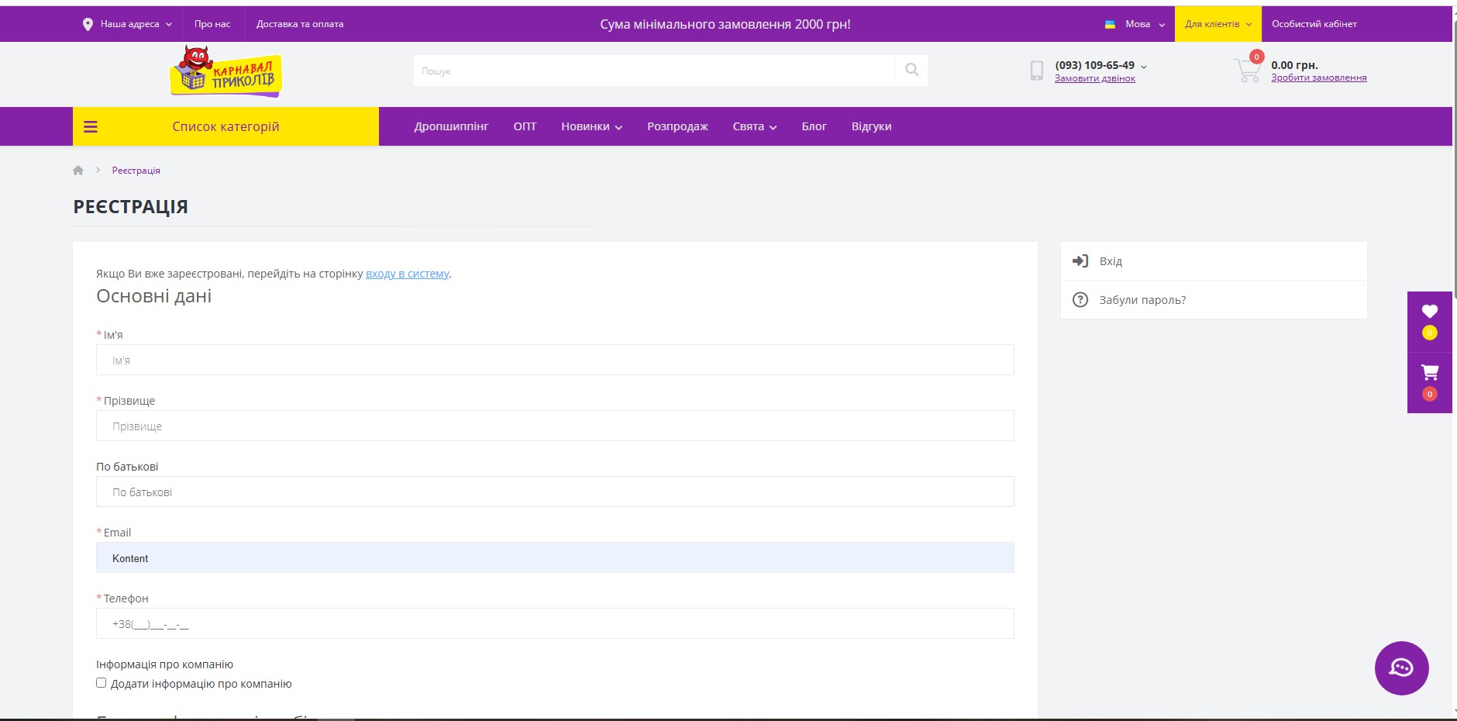The height and width of the screenshot is (721, 1457).
Task: Open the floating chat bubble icon
Action: [1401, 668]
